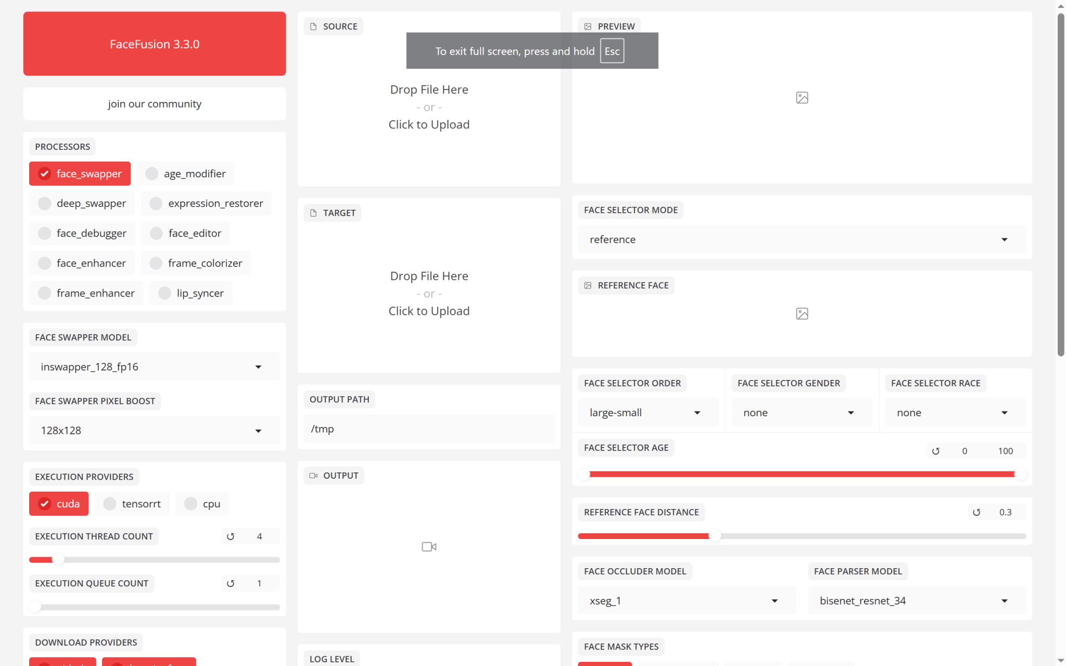Open the face parser model dropdown

click(x=916, y=601)
